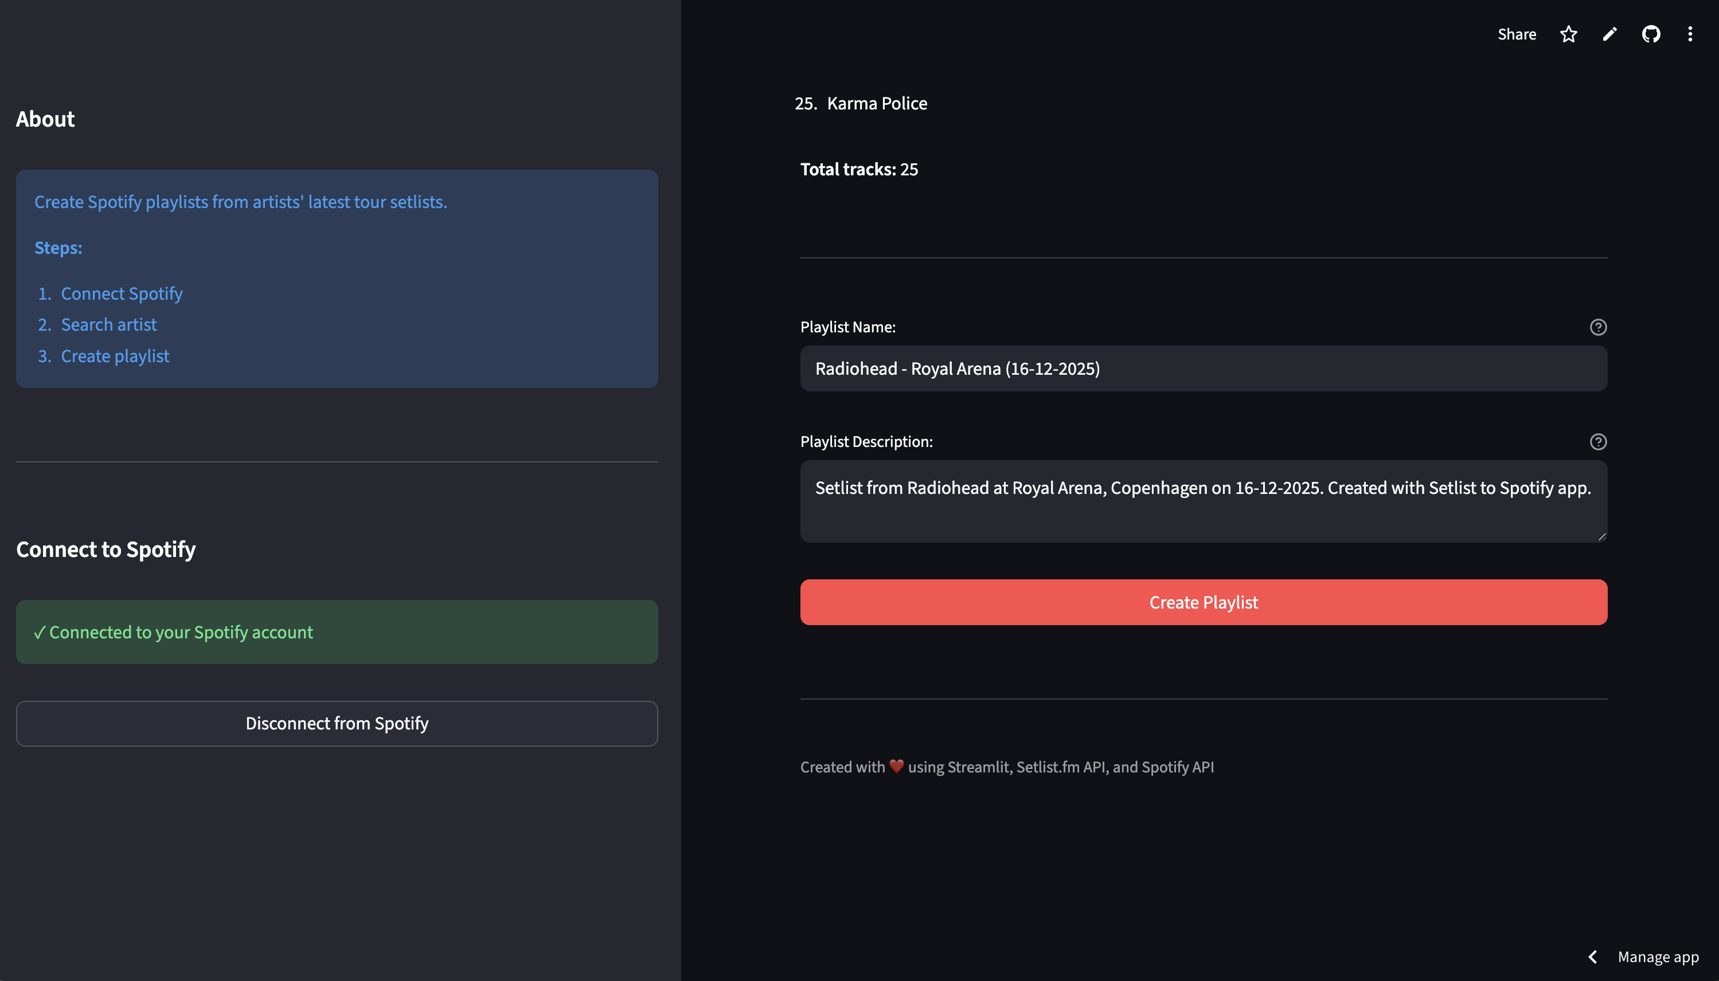
Task: Click the pencil edit app icon
Action: point(1609,34)
